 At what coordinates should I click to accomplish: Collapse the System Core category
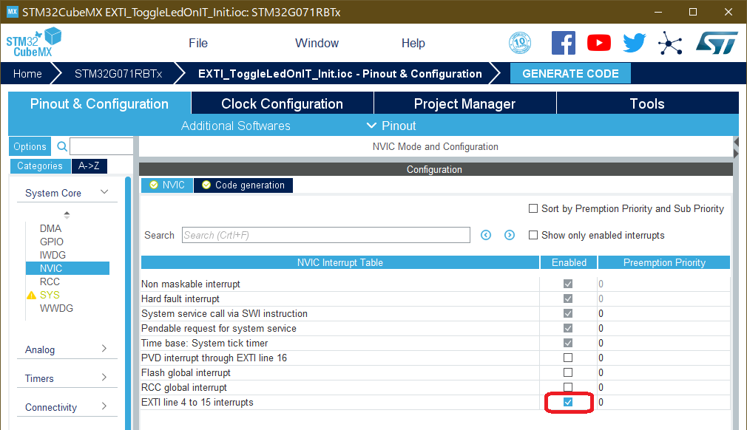click(104, 192)
